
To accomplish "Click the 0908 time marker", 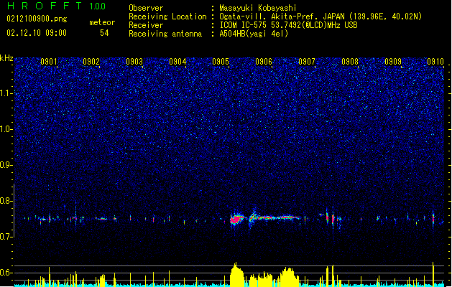I will click(350, 62).
